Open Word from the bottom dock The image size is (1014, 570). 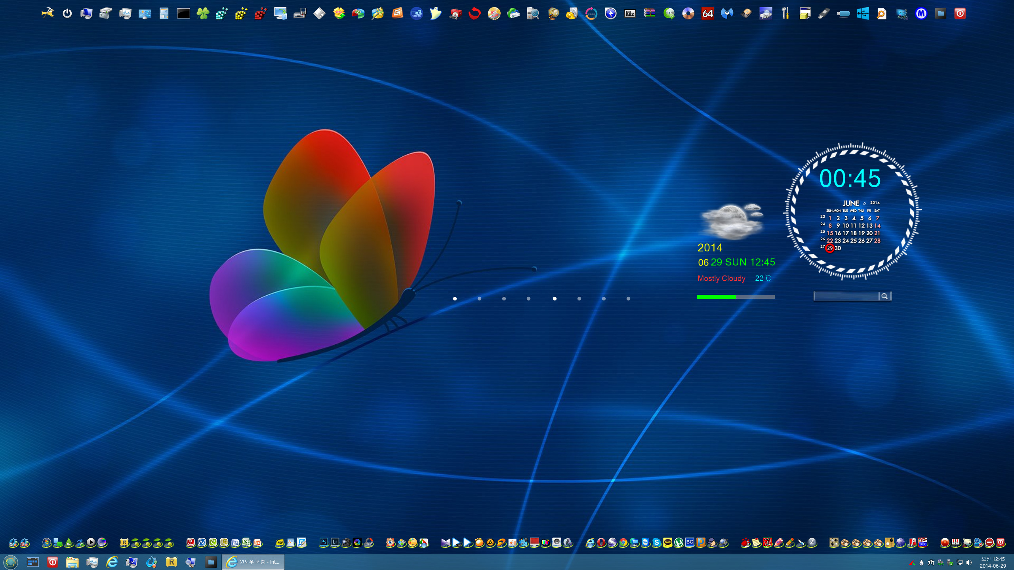coord(235,542)
